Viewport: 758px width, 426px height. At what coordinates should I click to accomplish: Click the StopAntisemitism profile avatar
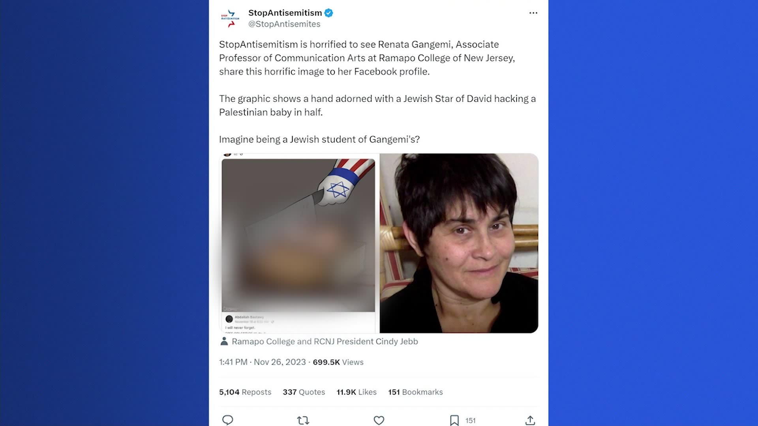230,19
